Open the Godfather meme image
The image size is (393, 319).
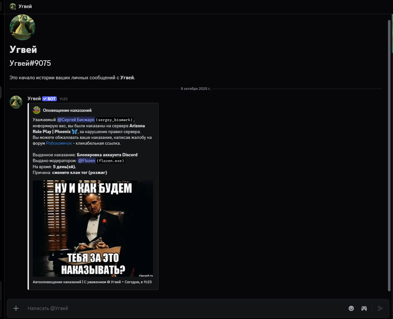tap(93, 228)
